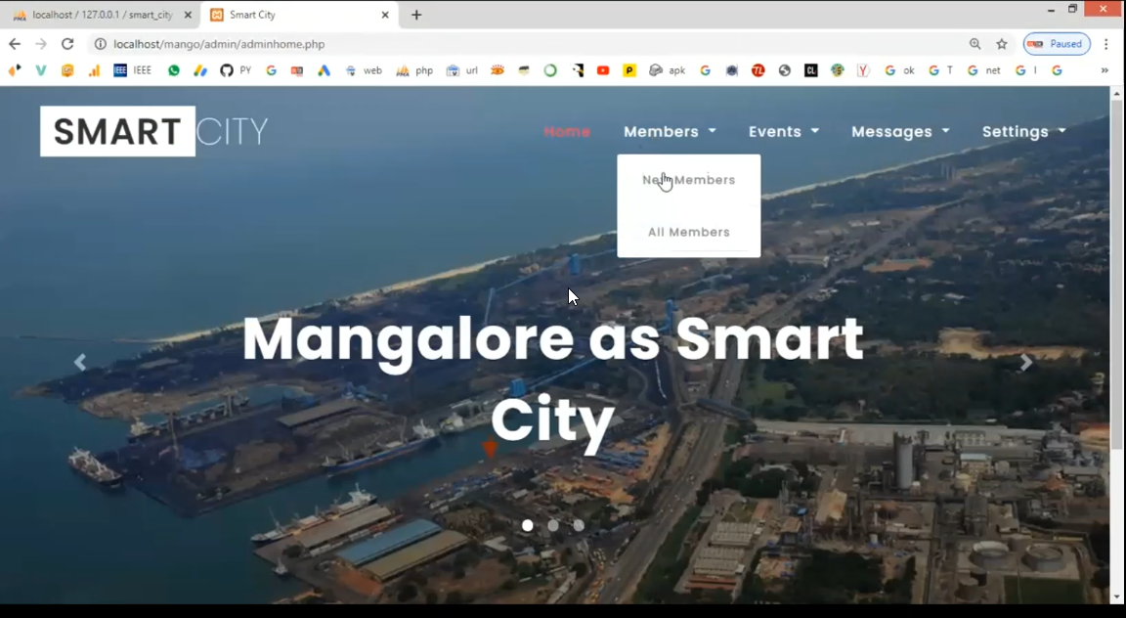Screen dimensions: 1126x618
Task: Expand the Events dropdown menu
Action: [783, 132]
